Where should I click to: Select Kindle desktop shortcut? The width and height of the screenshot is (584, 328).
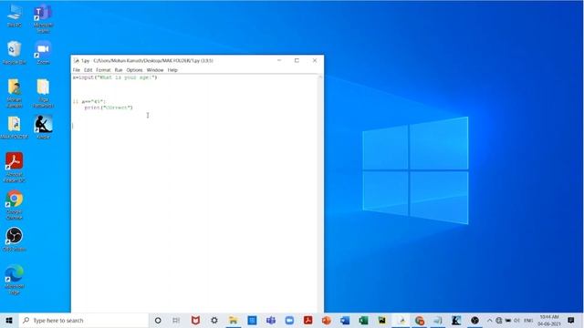pos(43,128)
